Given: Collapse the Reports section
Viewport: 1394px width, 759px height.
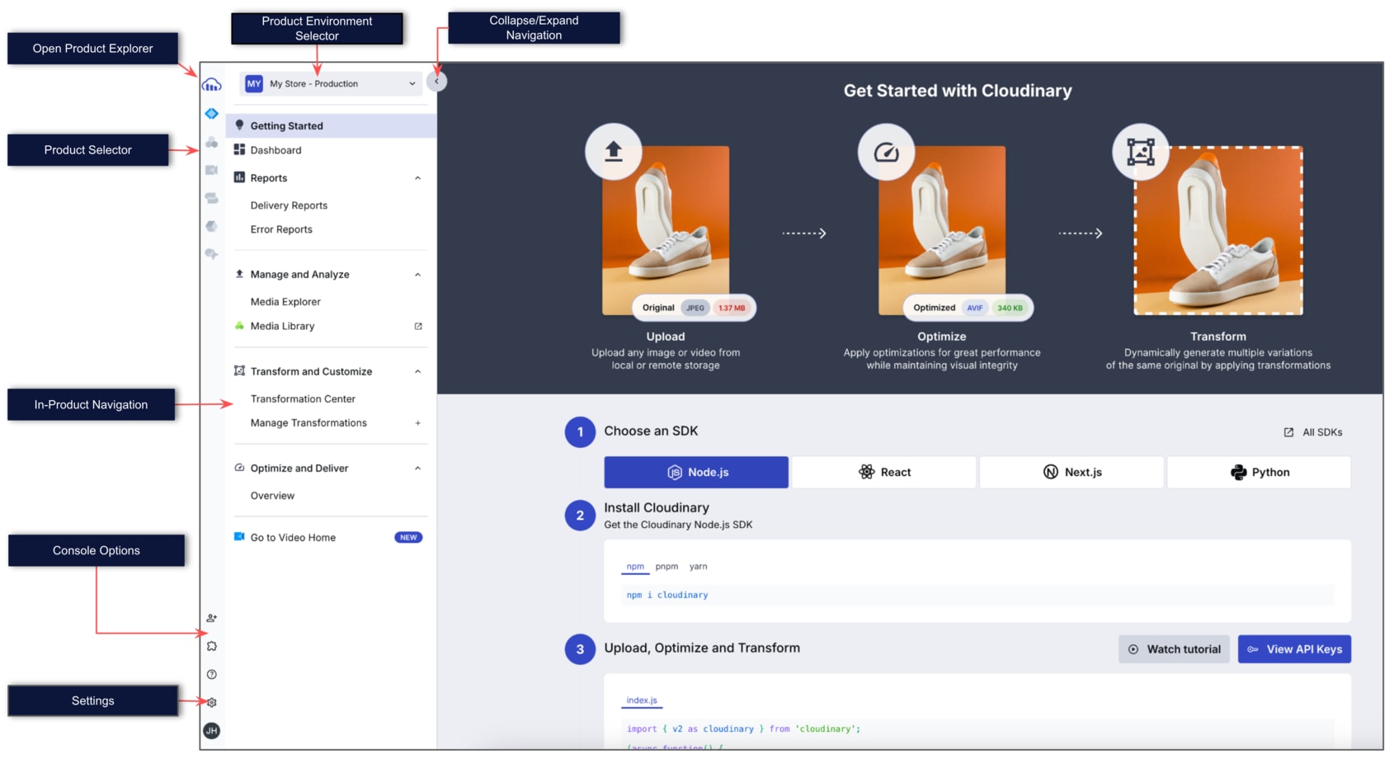Looking at the screenshot, I should tap(418, 178).
